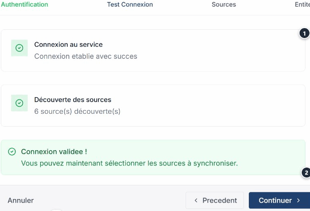Click the 'Connexion validee !' heading
Viewport: 310px width, 211px height.
click(x=54, y=152)
